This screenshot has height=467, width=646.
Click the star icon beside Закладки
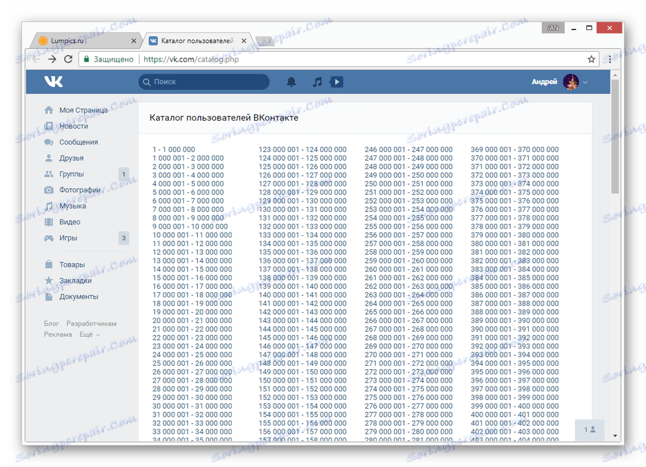pos(49,281)
